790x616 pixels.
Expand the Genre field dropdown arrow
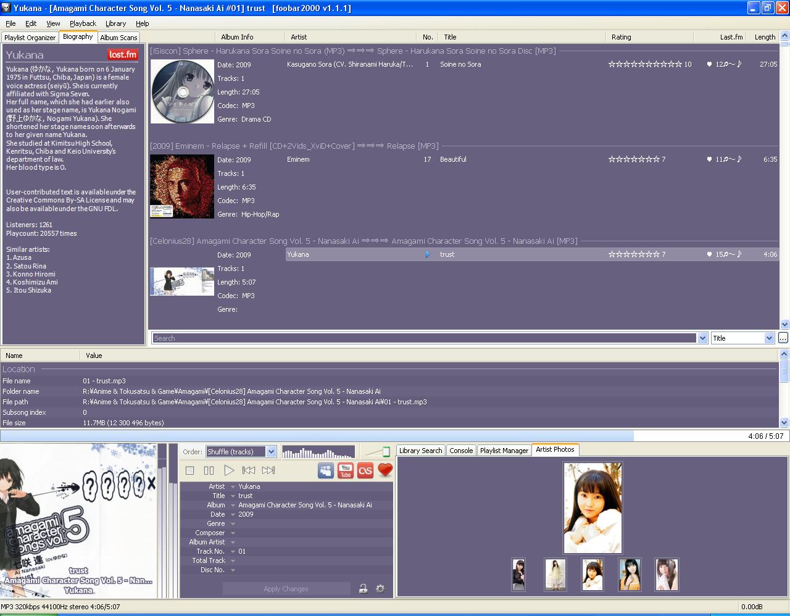[233, 524]
